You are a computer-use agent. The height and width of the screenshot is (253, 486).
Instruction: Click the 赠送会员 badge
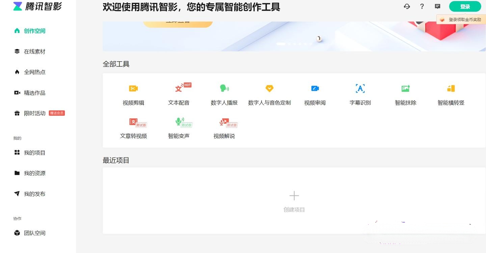point(57,113)
